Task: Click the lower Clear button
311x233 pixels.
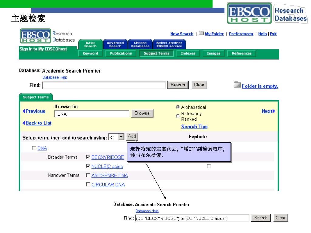Action: [280, 218]
